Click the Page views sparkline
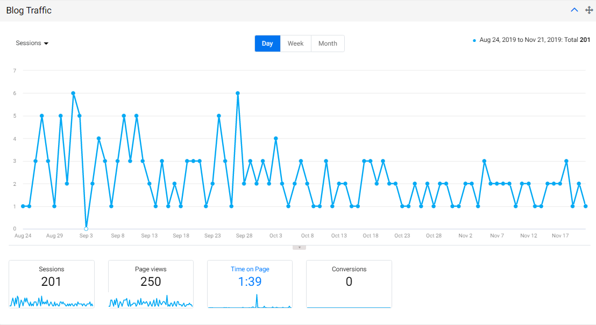Screen dimensions: 596x325 pos(151,302)
